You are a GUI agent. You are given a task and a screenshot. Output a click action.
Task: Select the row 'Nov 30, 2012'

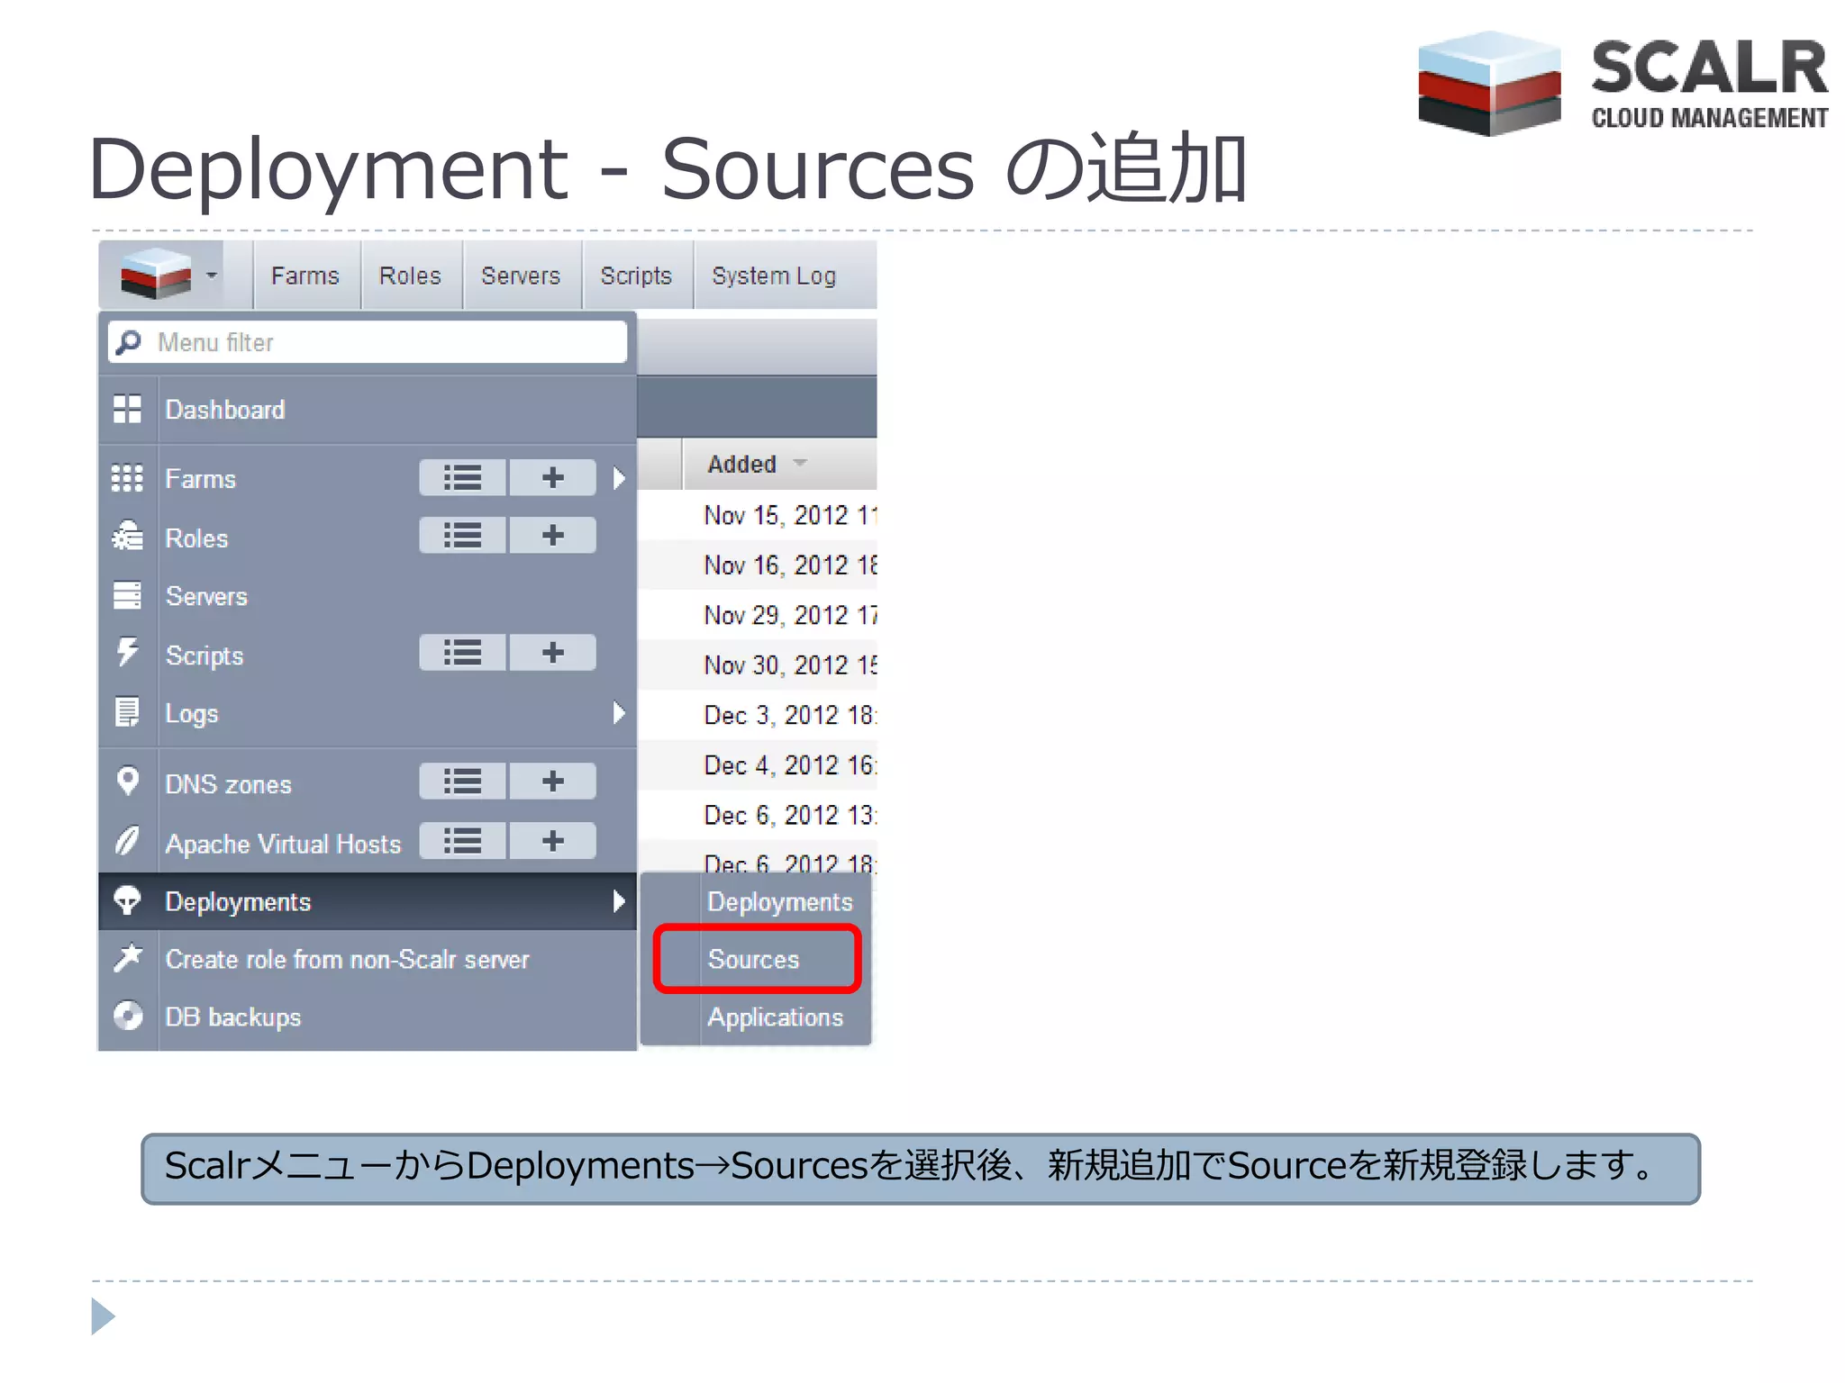tap(758, 664)
